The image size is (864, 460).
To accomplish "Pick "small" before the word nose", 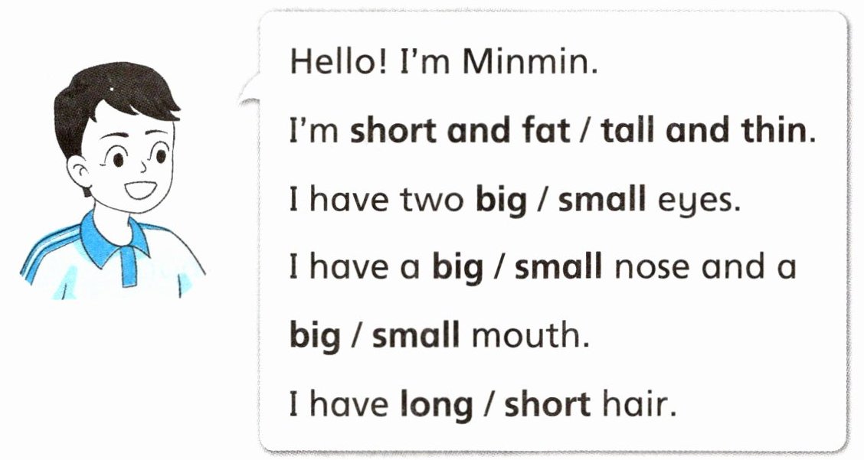I will [x=560, y=267].
